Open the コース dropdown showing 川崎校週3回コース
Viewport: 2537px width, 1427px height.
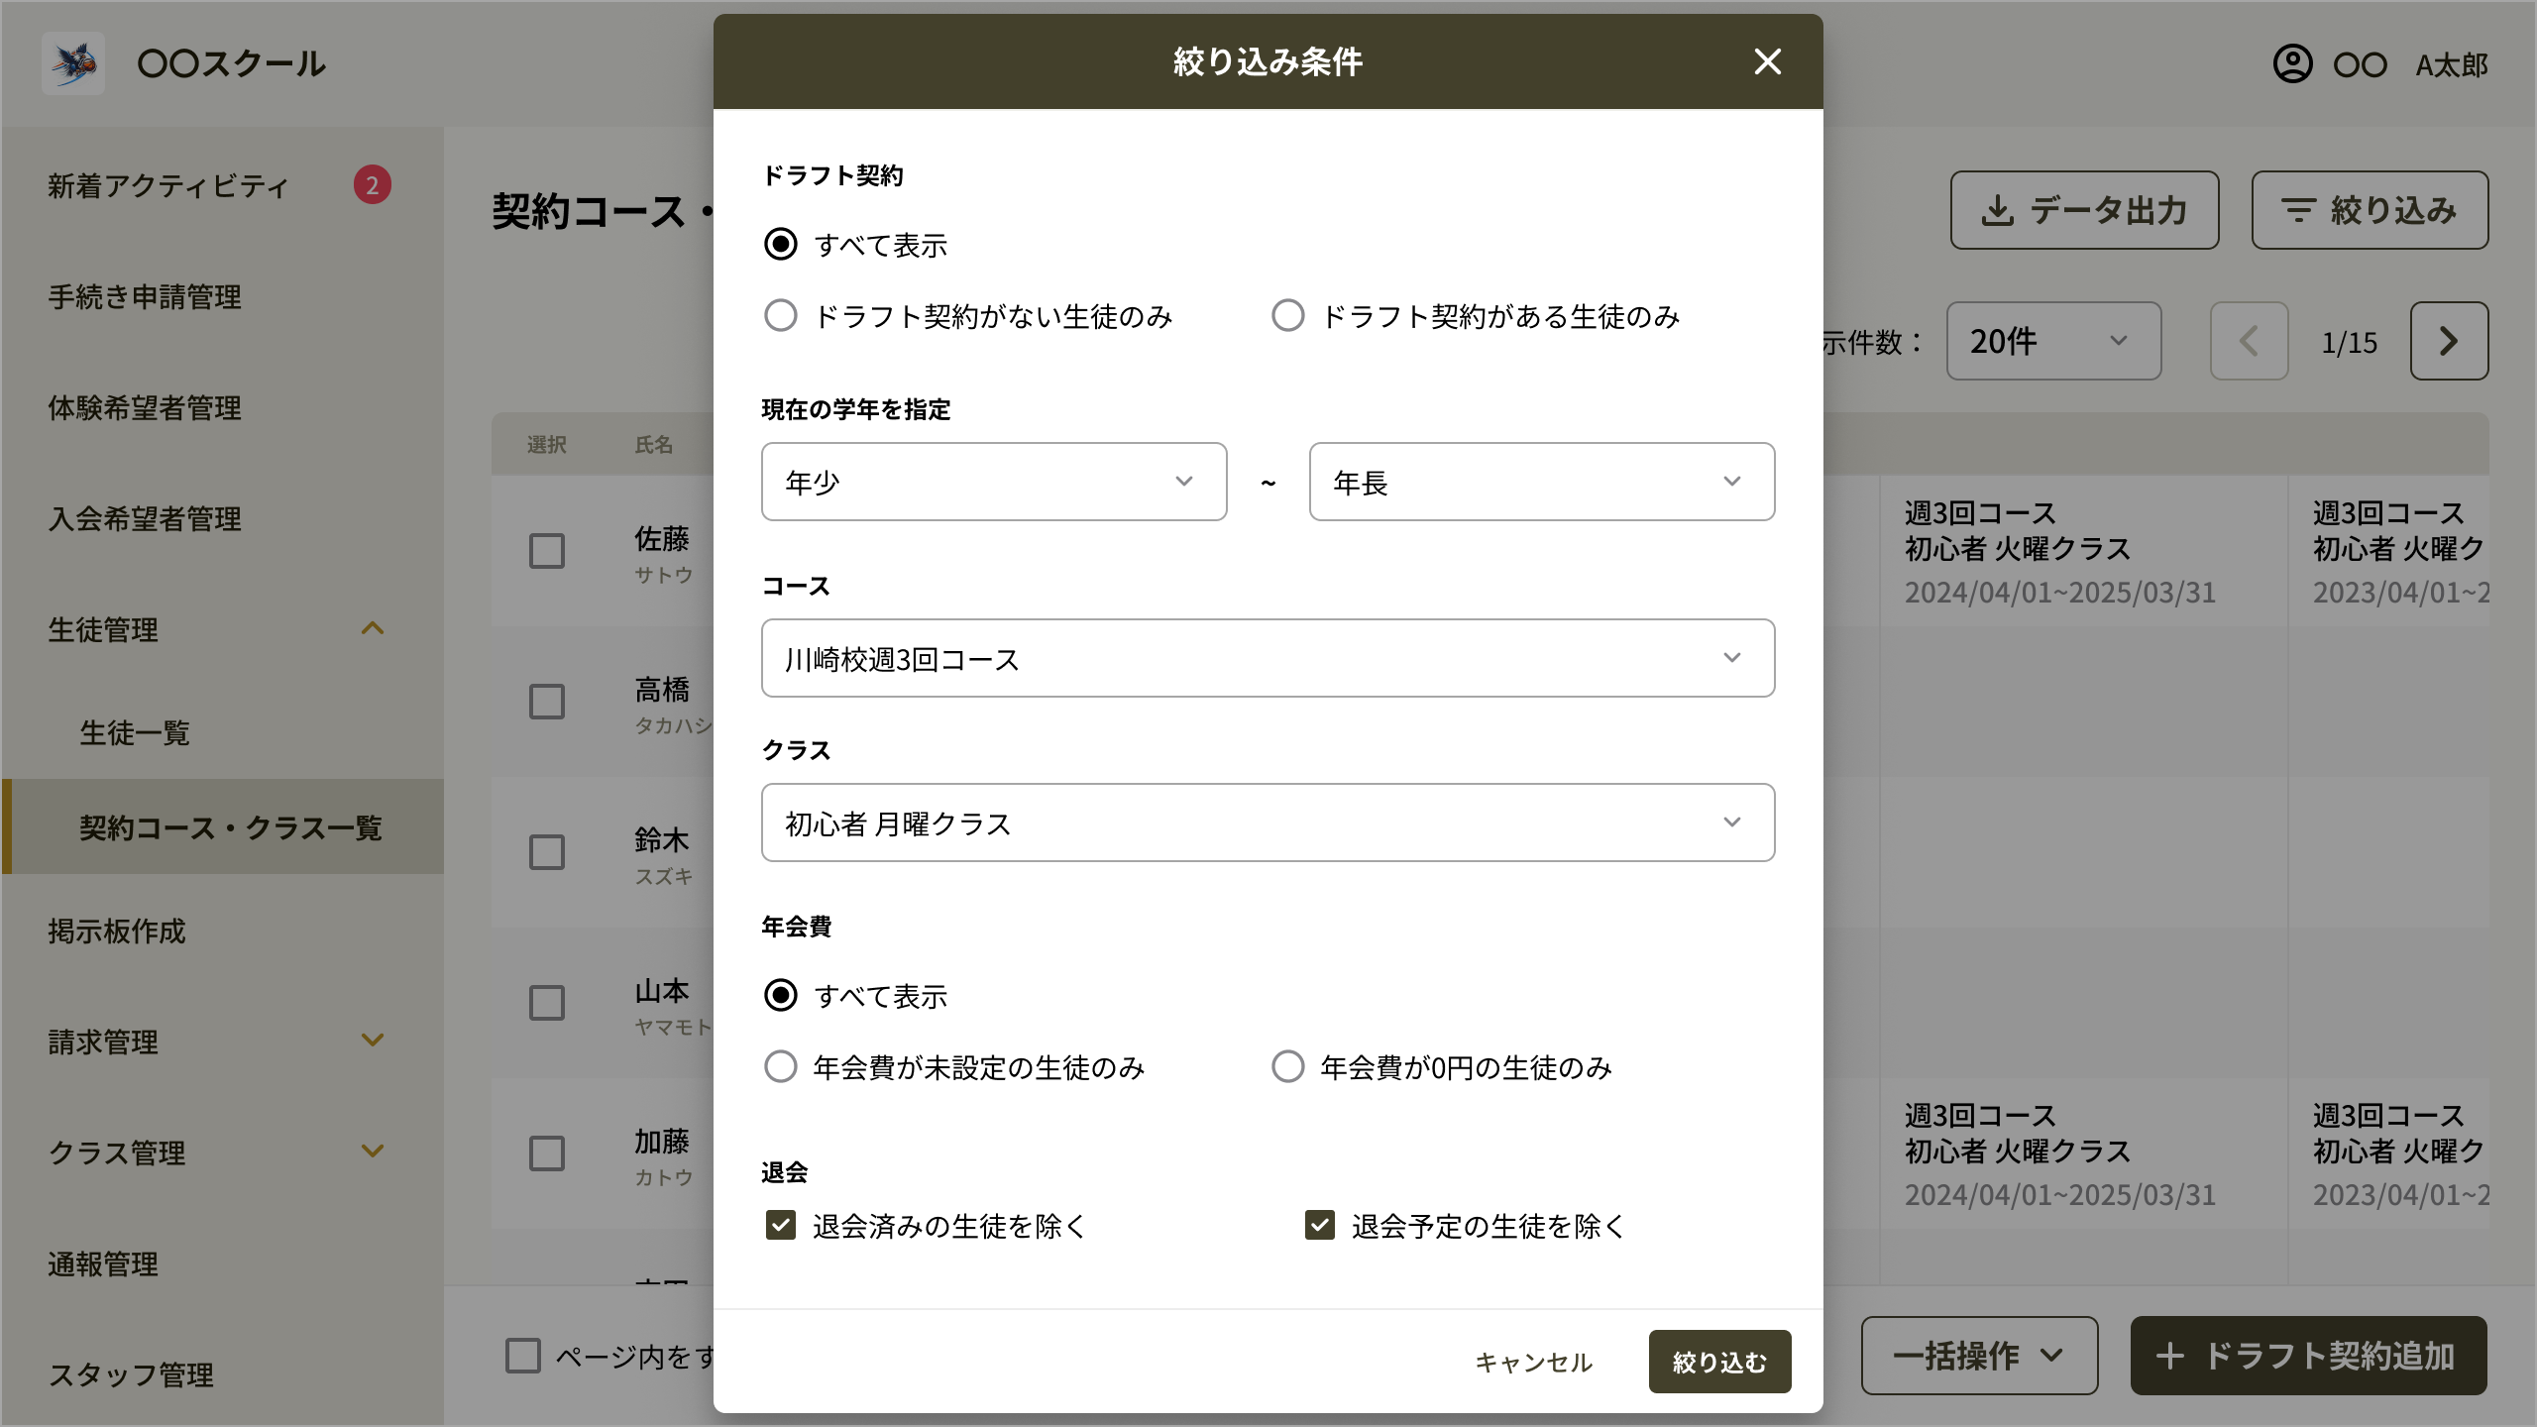[x=1268, y=658]
